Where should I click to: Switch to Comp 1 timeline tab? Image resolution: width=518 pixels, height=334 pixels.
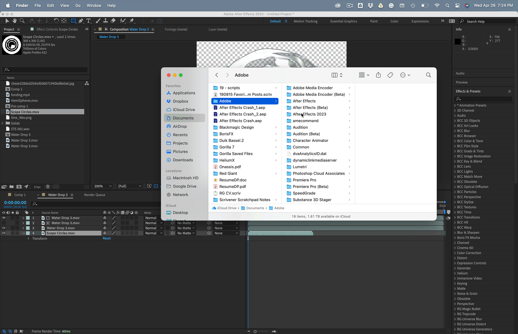point(20,195)
